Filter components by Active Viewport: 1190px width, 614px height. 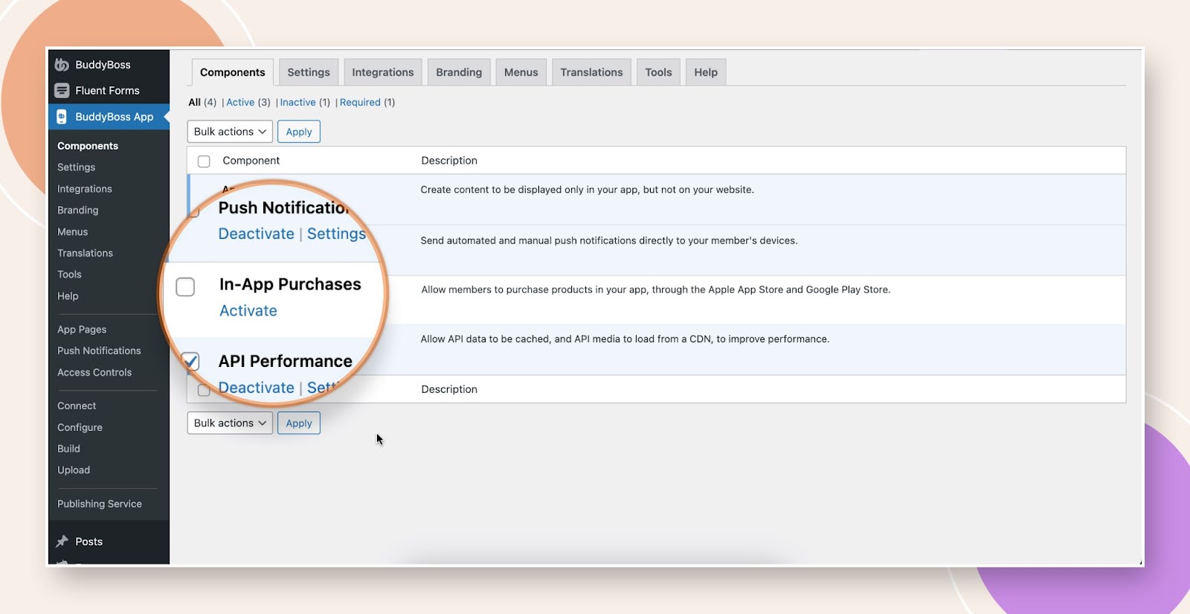click(240, 103)
